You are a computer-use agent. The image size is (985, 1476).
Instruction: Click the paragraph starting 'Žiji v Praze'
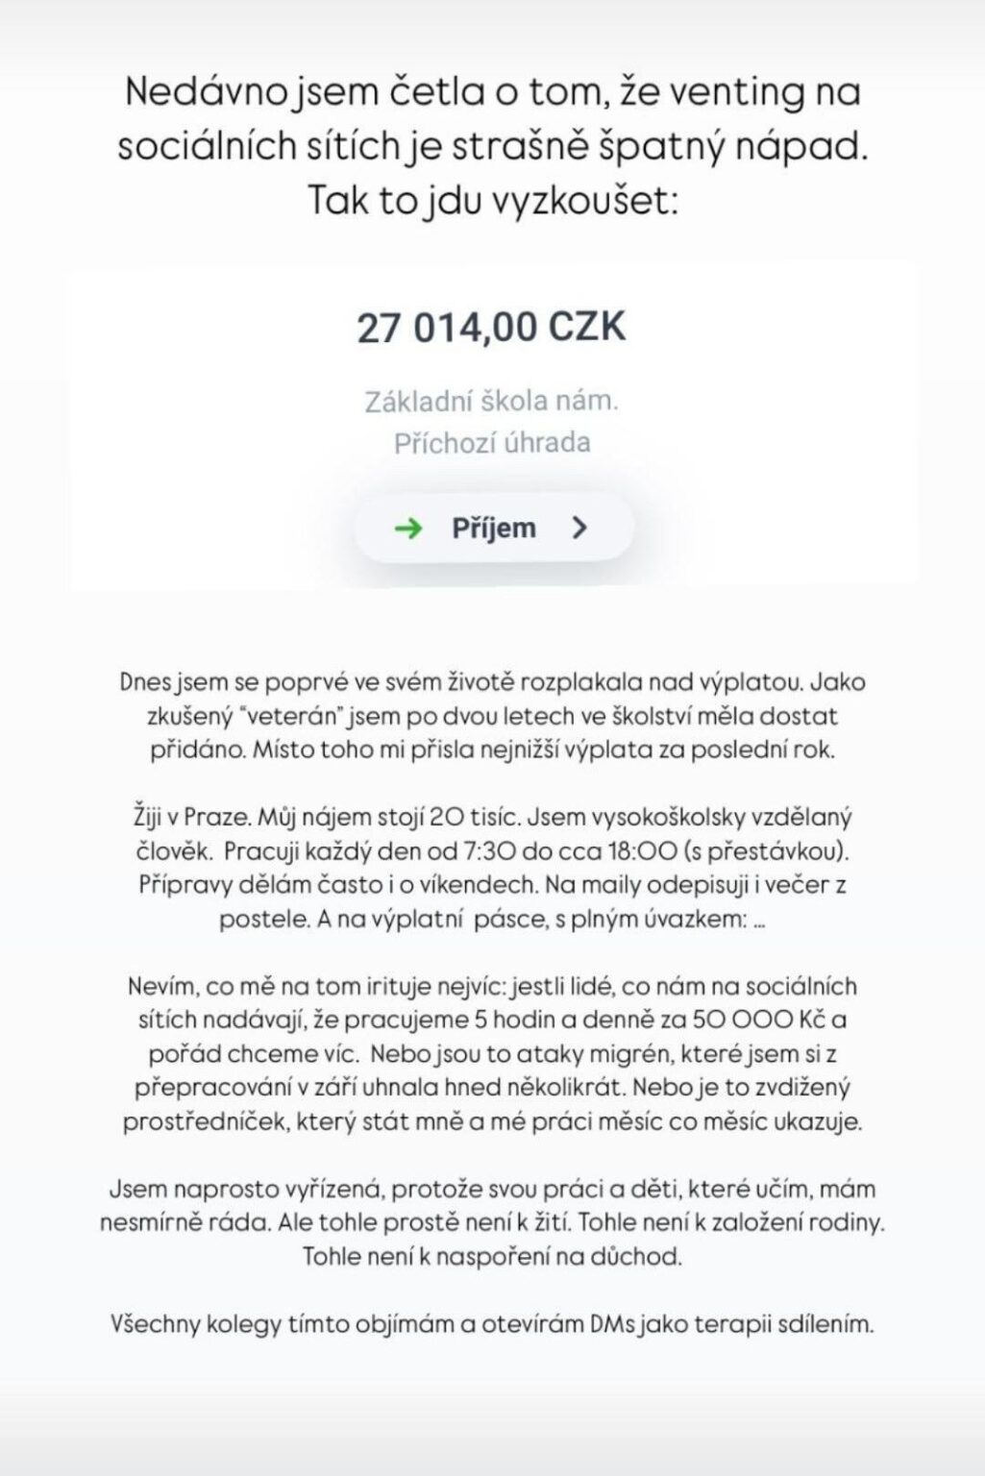[492, 868]
